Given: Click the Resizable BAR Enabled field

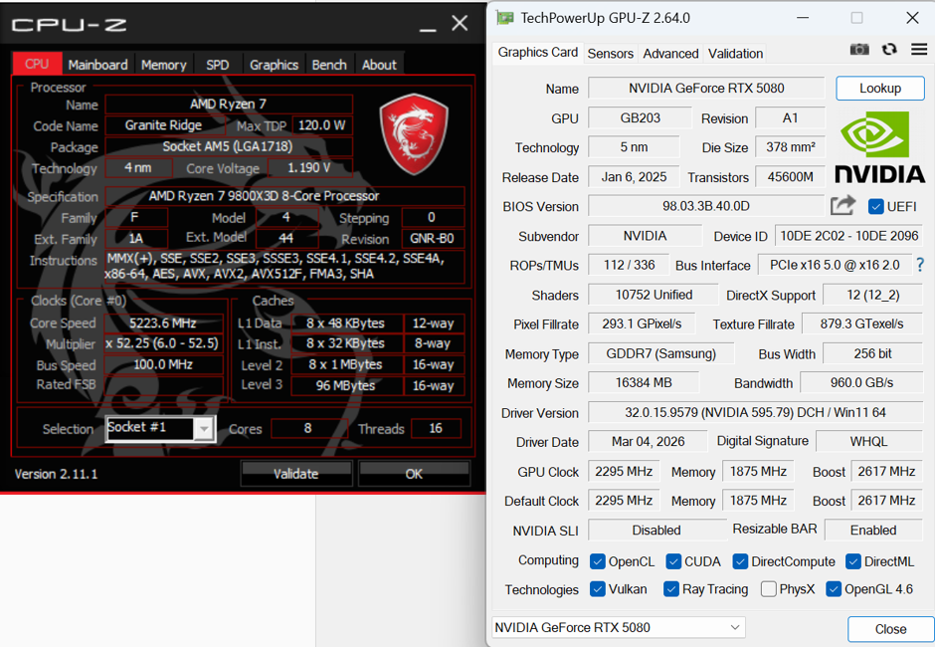Looking at the screenshot, I should (873, 530).
